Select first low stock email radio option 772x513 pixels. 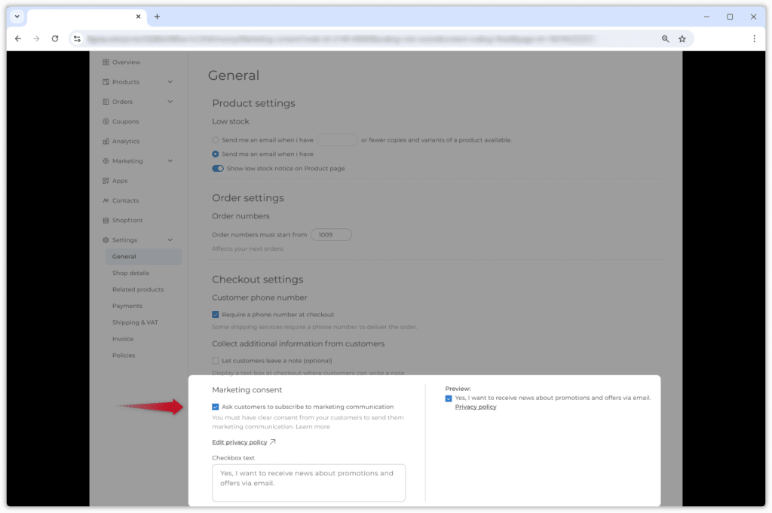click(216, 140)
